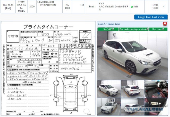The width and height of the screenshot is (170, 117).
Task: Open See undercarriage of vehicle link
Action: (134, 29)
